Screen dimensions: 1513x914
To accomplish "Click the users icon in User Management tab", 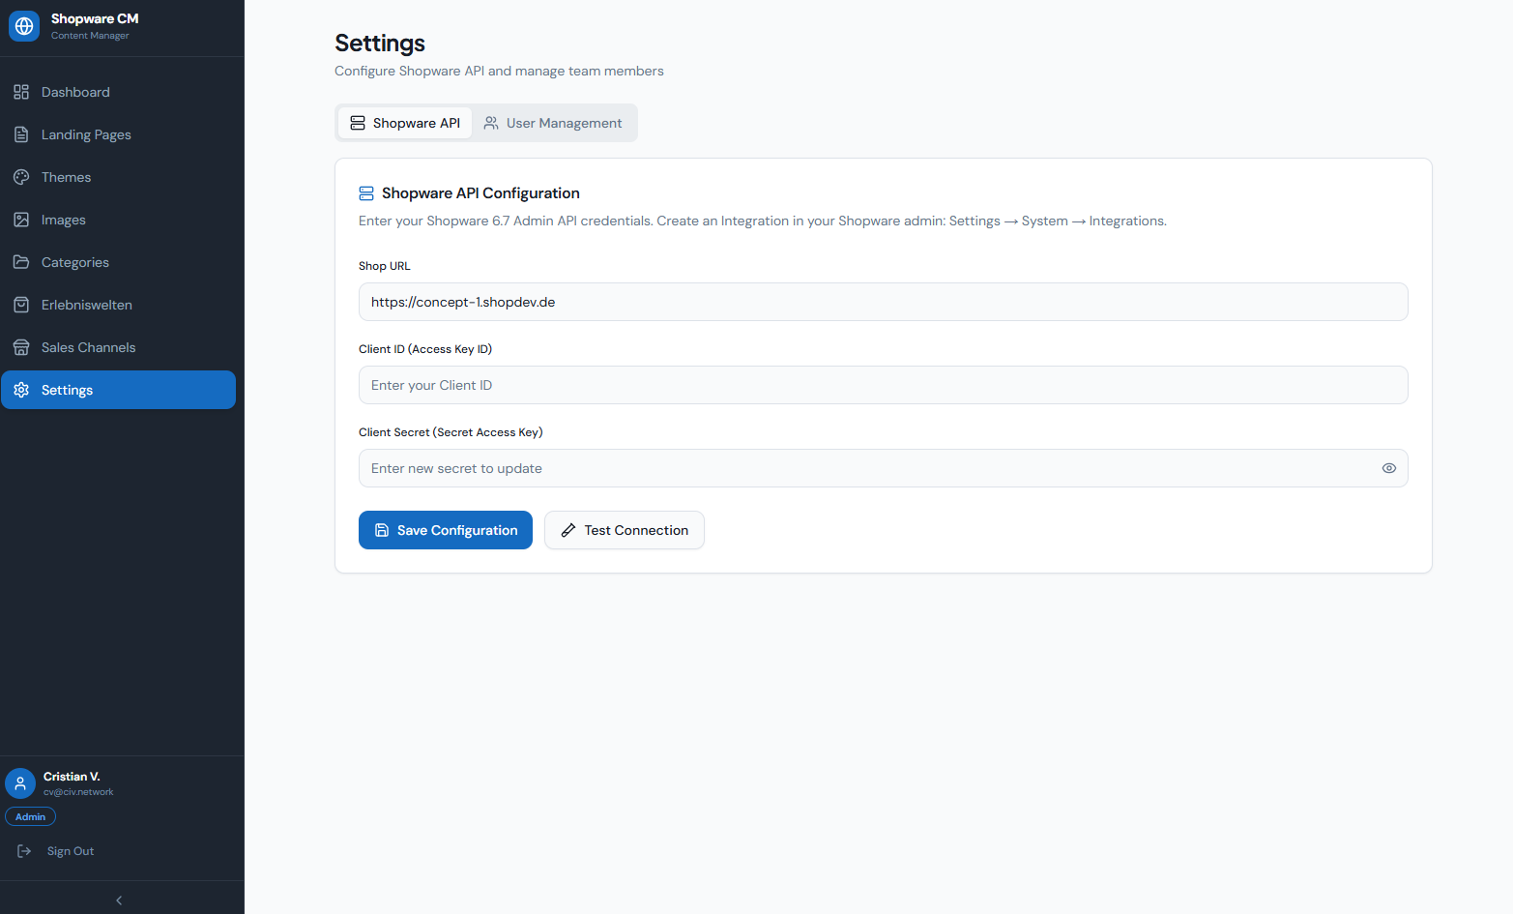I will pyautogui.click(x=491, y=123).
